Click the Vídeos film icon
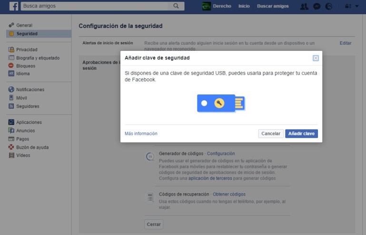The height and width of the screenshot is (235, 366). (x=11, y=155)
